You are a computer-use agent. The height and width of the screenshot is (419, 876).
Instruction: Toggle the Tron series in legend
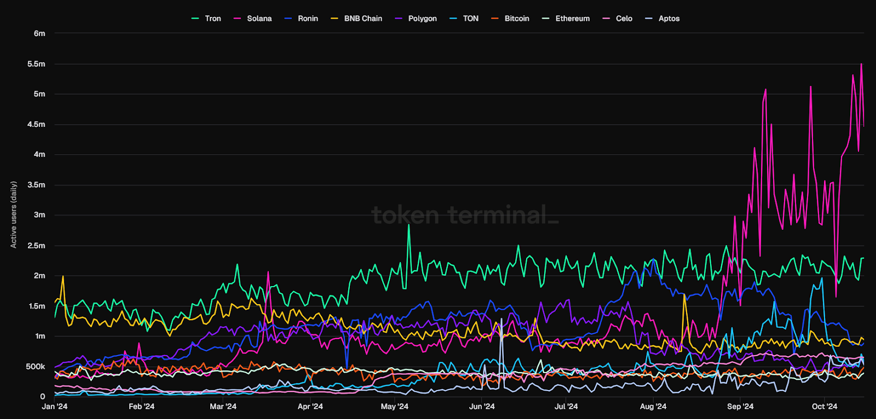212,19
